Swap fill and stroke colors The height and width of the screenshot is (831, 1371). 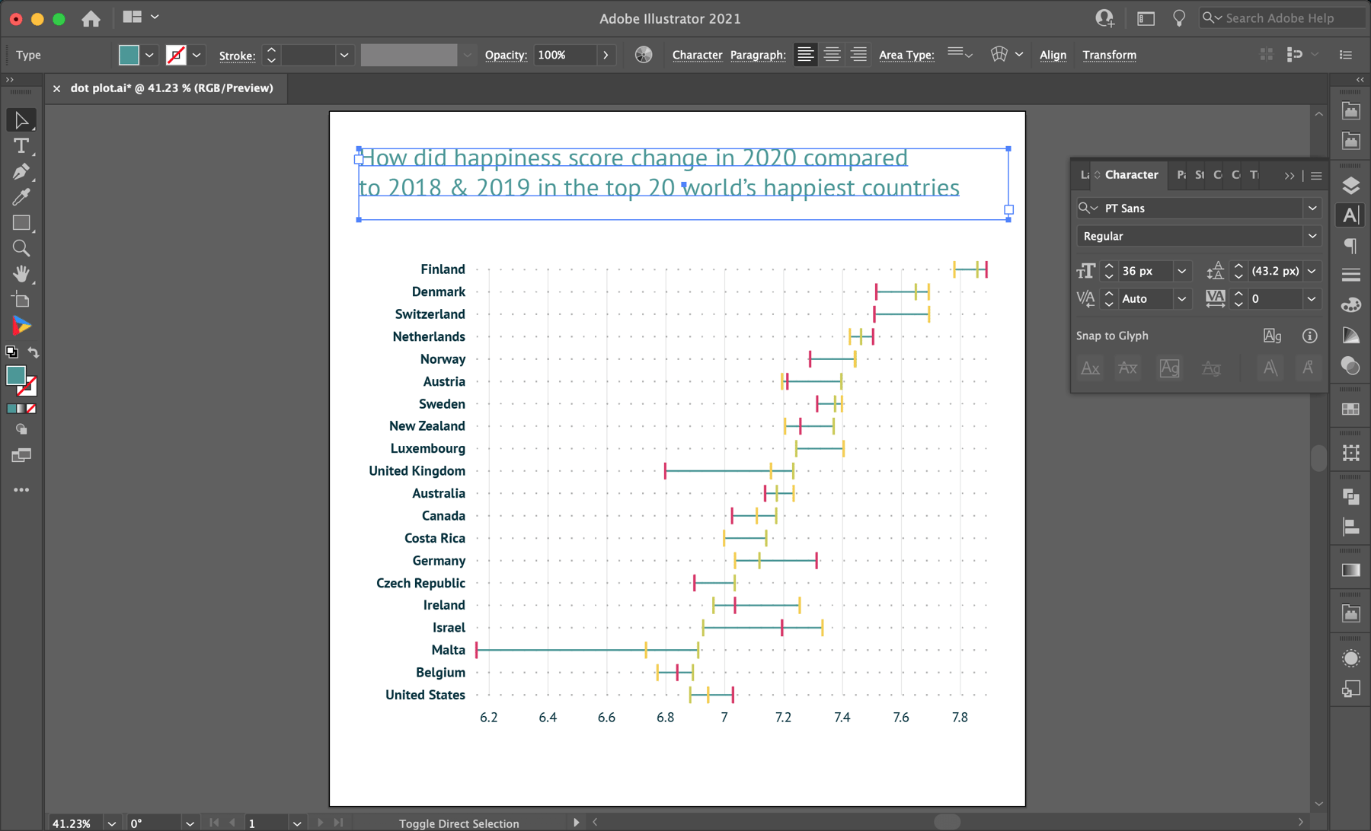[x=34, y=352]
